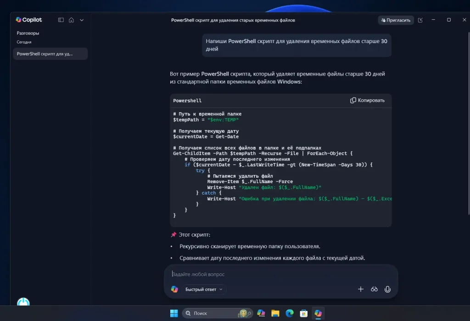Launch Microsoft Edge from the taskbar
The image size is (470, 321).
coord(290,313)
